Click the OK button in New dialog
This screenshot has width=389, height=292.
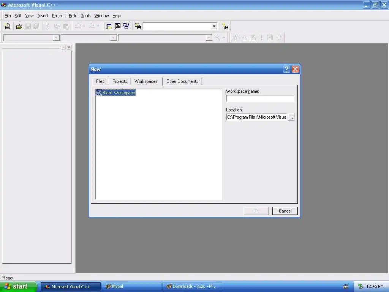256,211
